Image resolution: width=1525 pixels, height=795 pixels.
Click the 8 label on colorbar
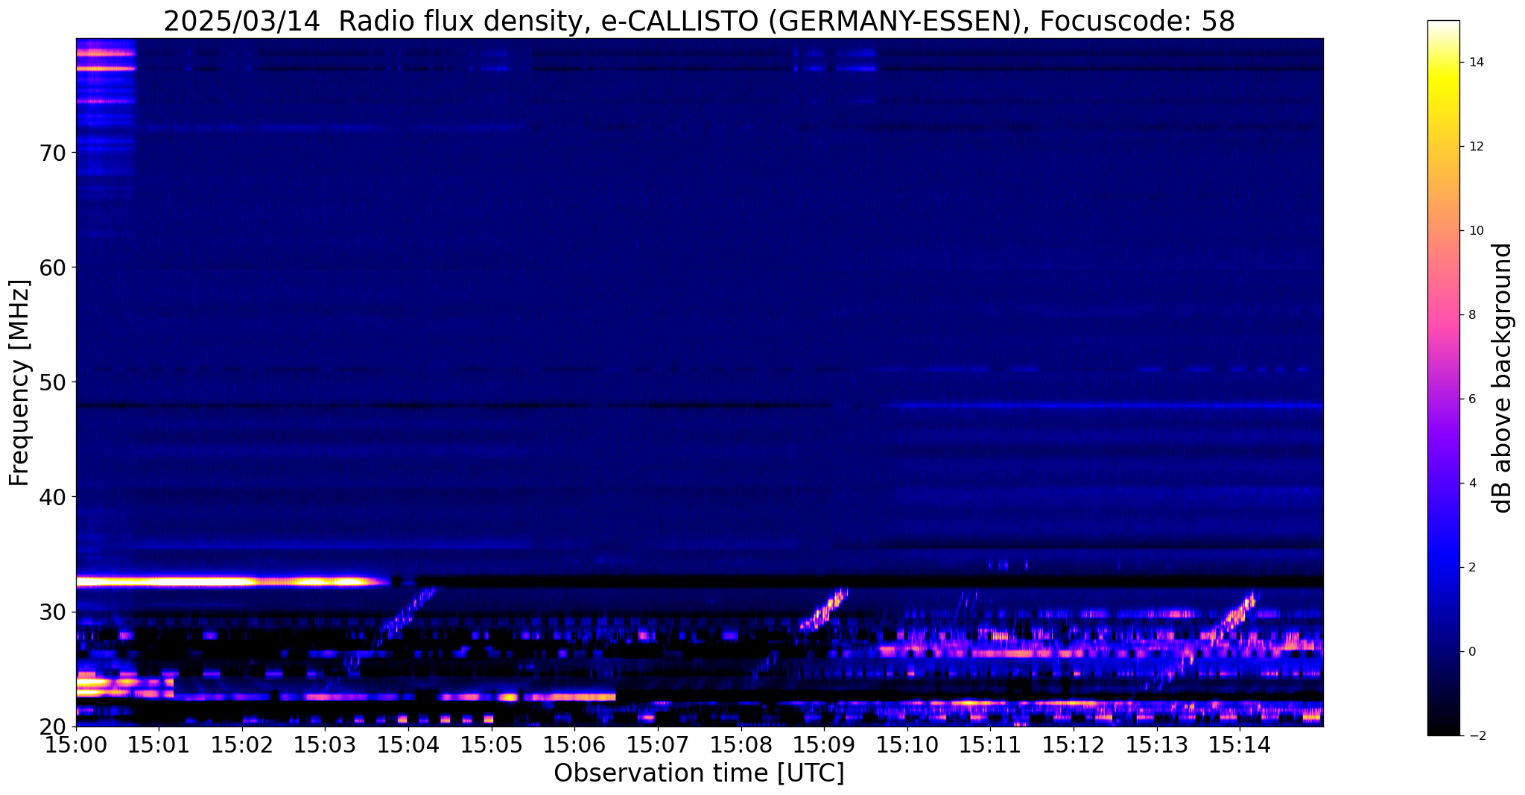tap(1471, 315)
